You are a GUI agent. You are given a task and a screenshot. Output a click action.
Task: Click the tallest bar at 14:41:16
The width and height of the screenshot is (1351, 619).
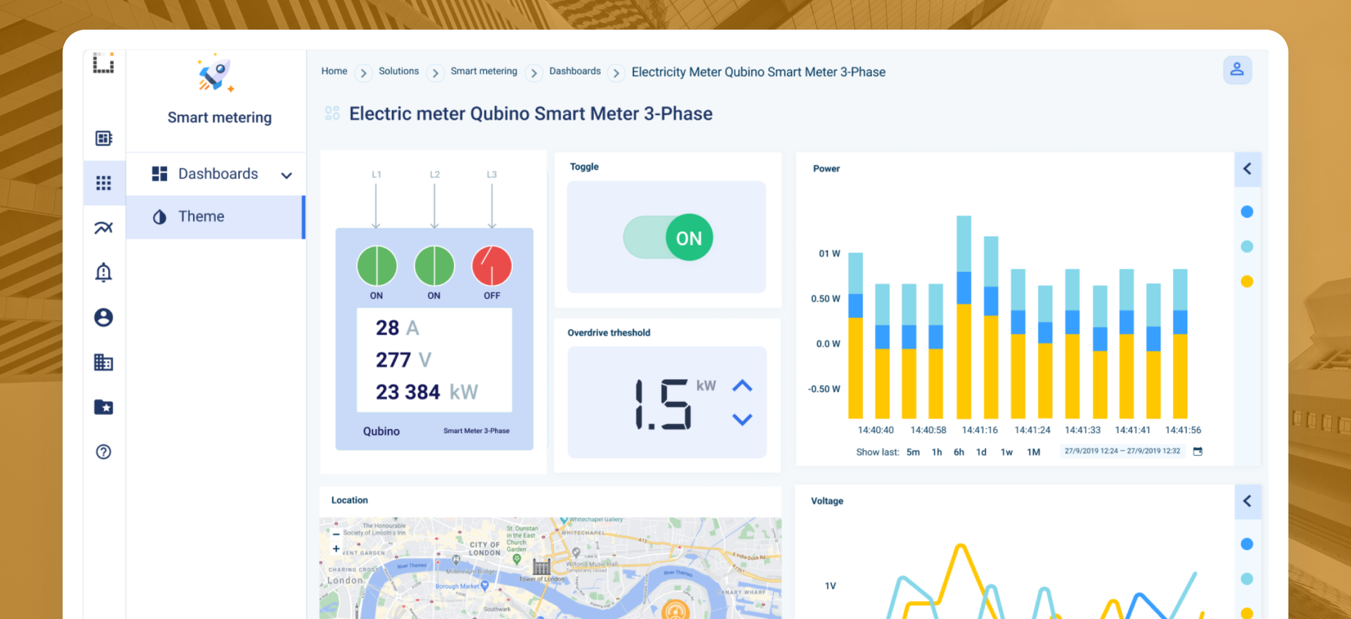pyautogui.click(x=963, y=317)
